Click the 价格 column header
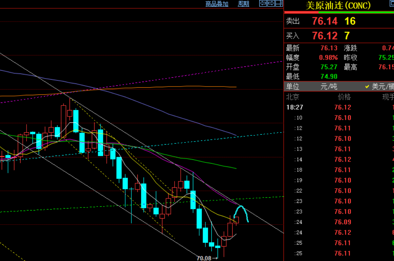This screenshot has width=394, height=261. tap(344, 97)
